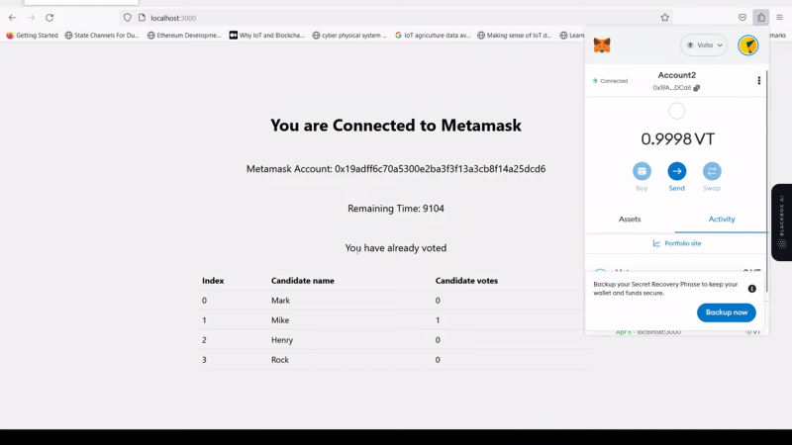Click the Remaining Time: 9104 text
The width and height of the screenshot is (792, 445).
coord(395,209)
